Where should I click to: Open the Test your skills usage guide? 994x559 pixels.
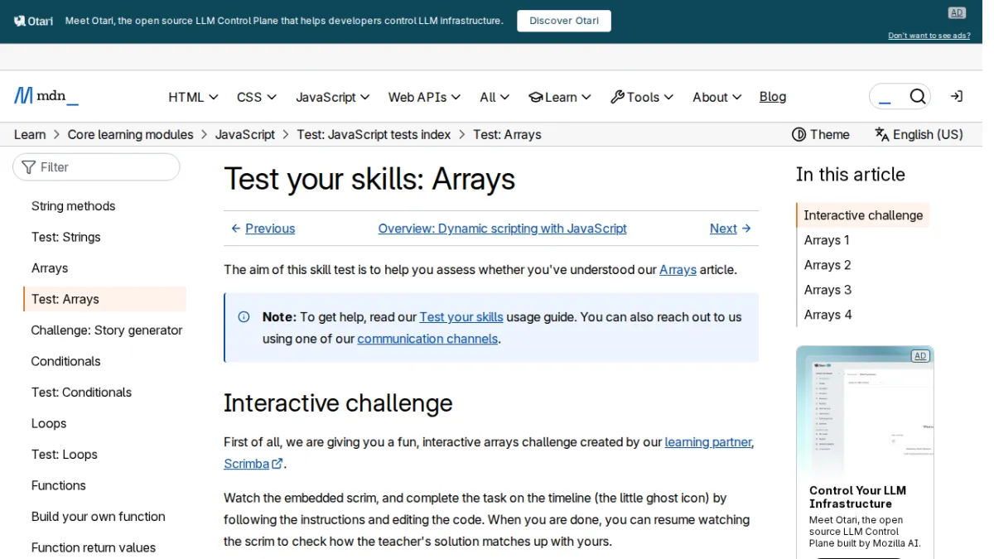461,317
